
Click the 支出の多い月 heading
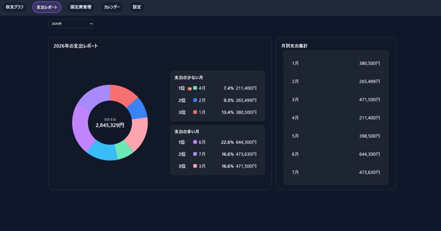[x=186, y=131]
